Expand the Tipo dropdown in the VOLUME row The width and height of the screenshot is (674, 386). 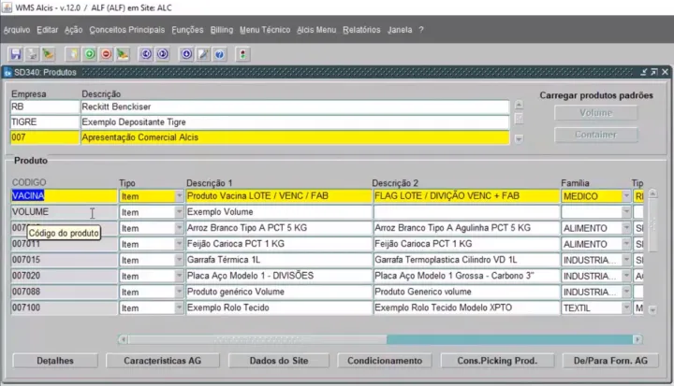pos(180,212)
